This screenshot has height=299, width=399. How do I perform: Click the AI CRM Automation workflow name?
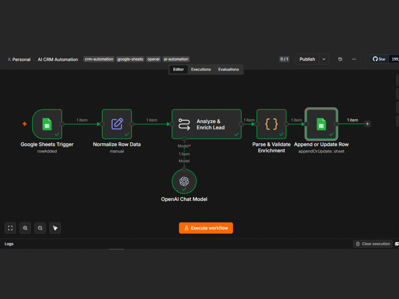[58, 59]
